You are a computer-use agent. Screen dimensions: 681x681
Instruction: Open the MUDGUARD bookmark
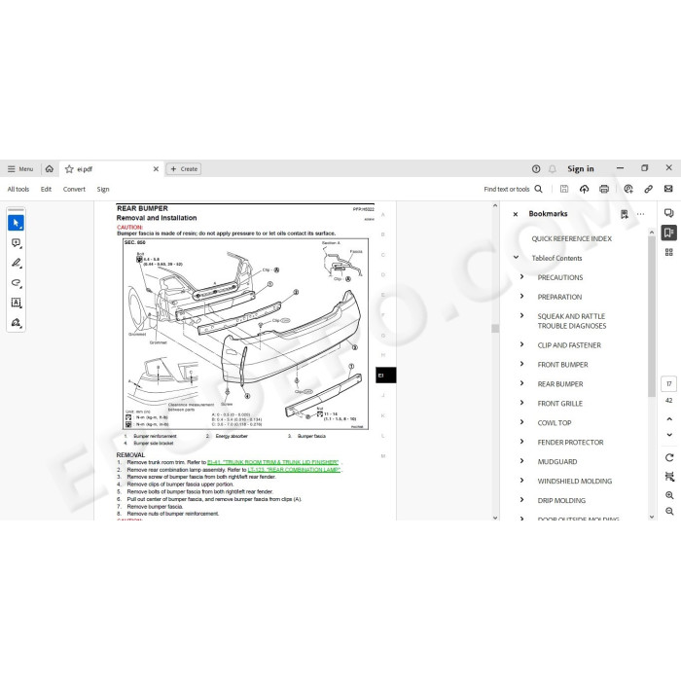[x=557, y=462]
